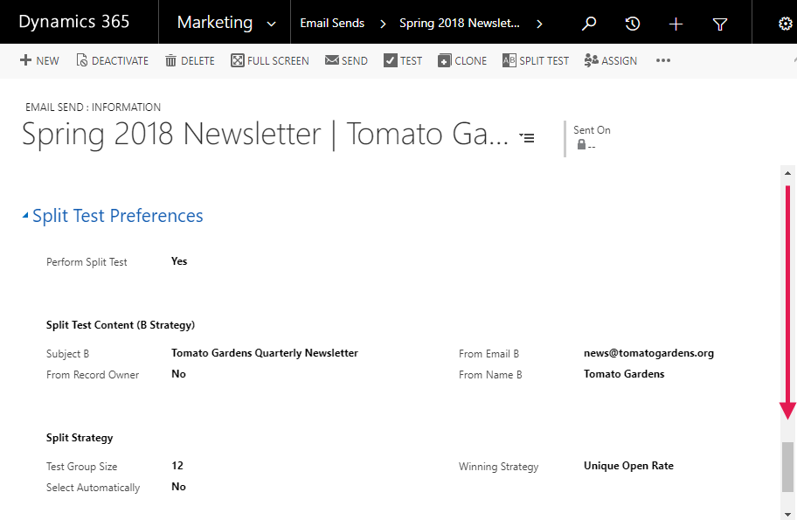Click the Send envelope icon
The width and height of the screenshot is (797, 520).
point(332,60)
